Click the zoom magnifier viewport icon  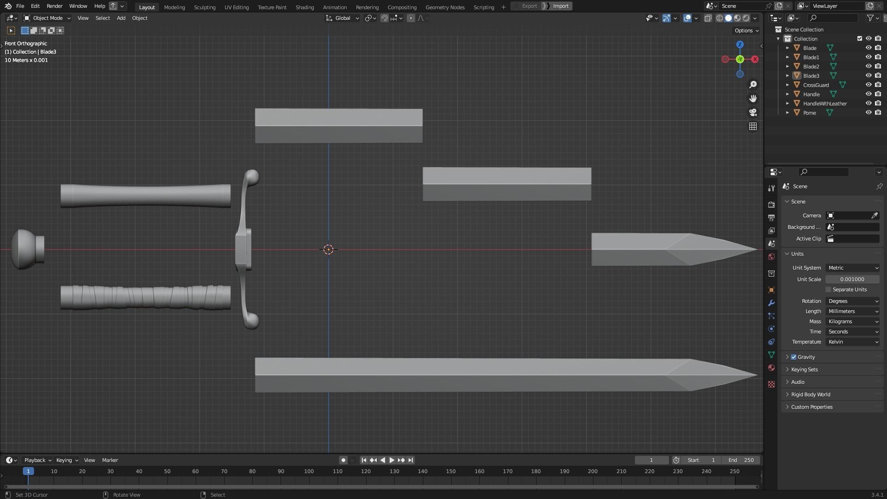(x=753, y=85)
